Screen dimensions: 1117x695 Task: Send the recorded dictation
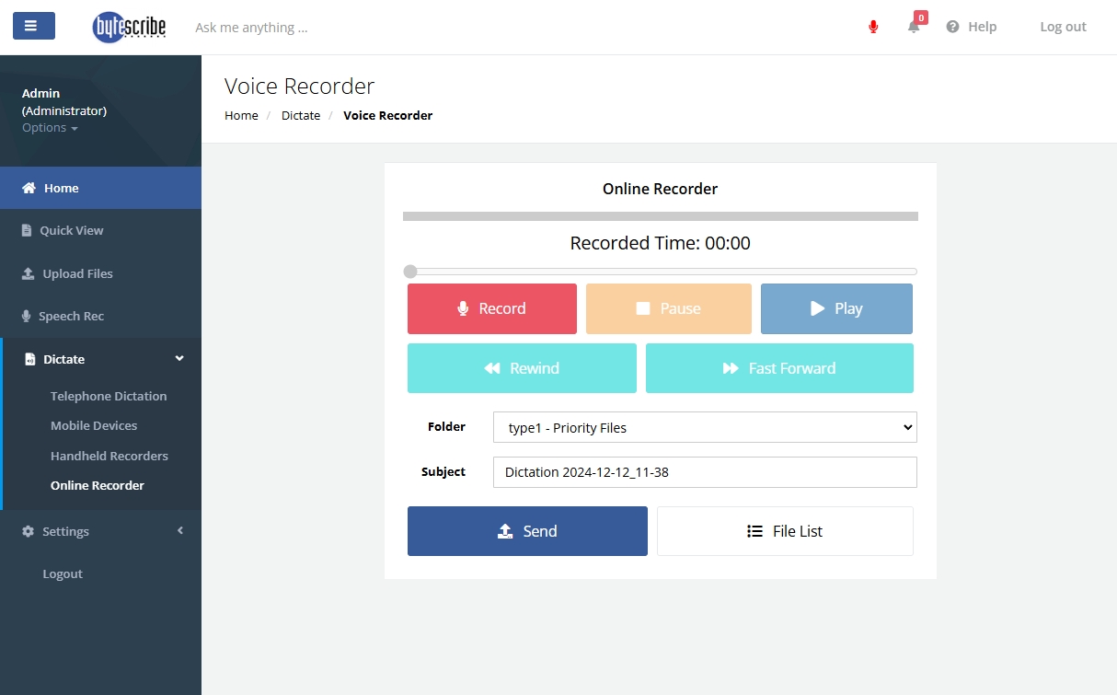(x=527, y=531)
